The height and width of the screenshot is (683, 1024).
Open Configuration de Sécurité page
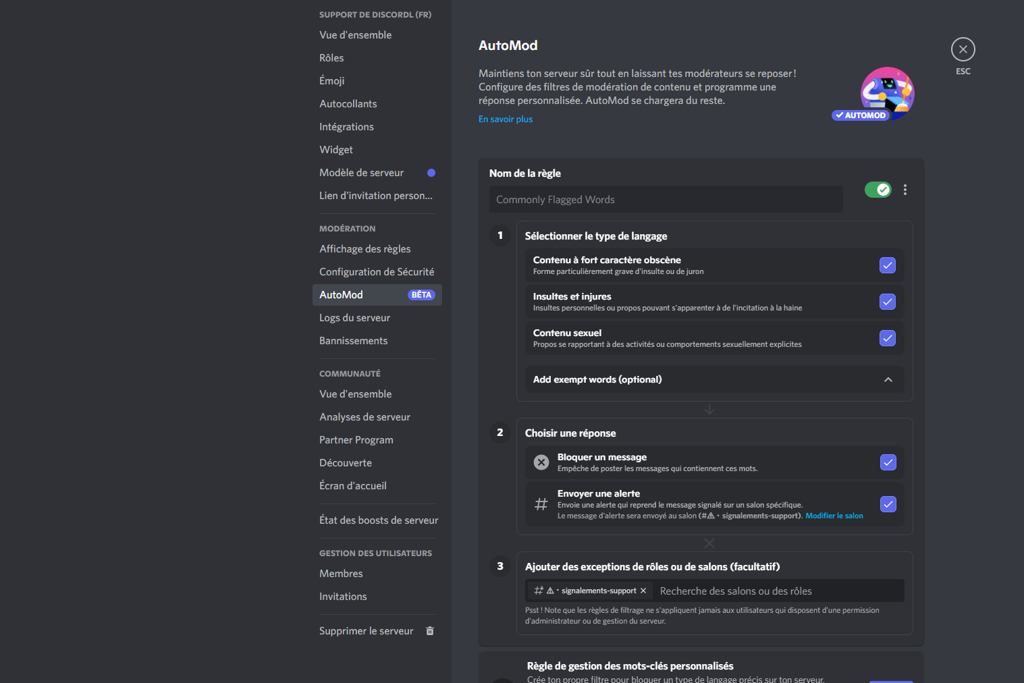click(377, 272)
